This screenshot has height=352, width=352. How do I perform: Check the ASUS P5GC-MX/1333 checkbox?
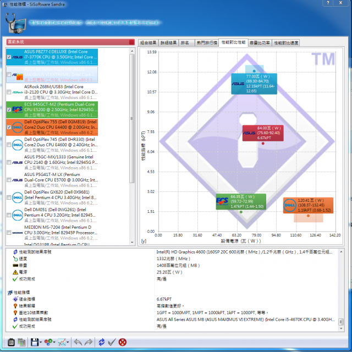[x=9, y=162]
